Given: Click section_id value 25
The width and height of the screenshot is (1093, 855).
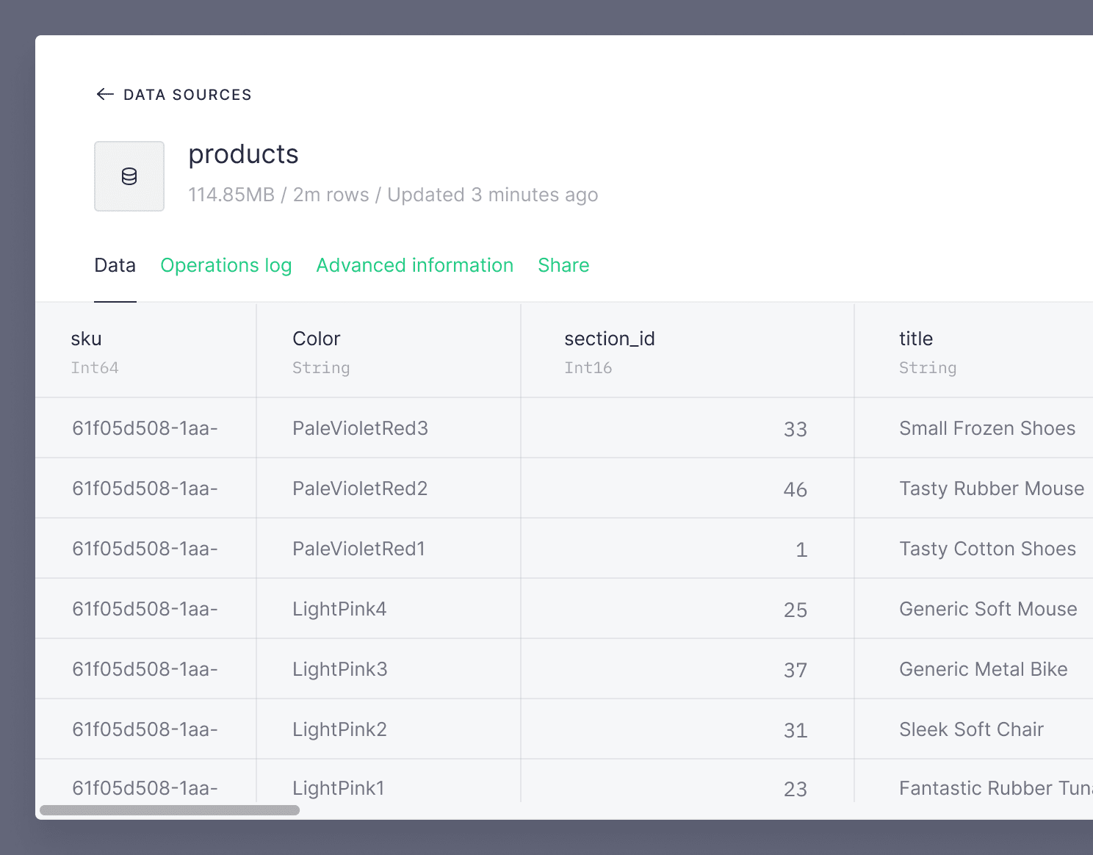Looking at the screenshot, I should (796, 610).
